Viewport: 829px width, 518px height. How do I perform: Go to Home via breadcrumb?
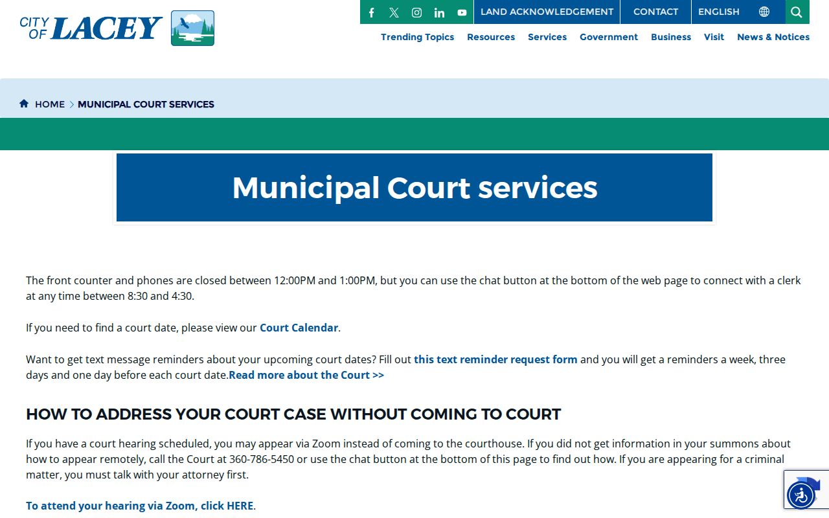pyautogui.click(x=50, y=104)
